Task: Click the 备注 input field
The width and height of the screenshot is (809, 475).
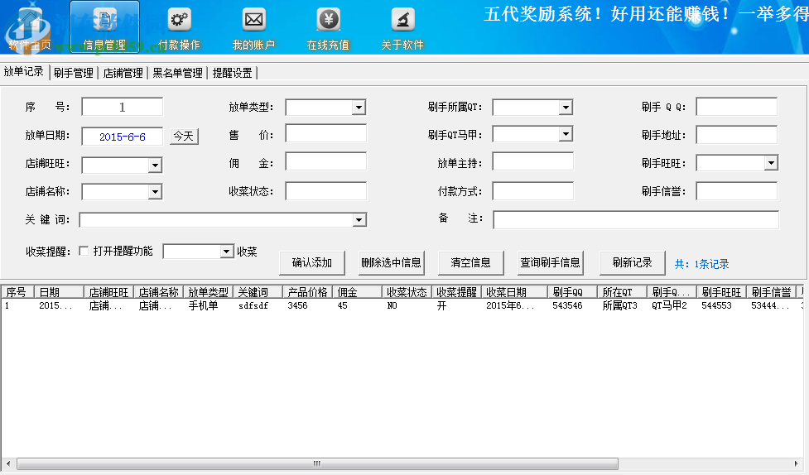Action: pyautogui.click(x=636, y=219)
